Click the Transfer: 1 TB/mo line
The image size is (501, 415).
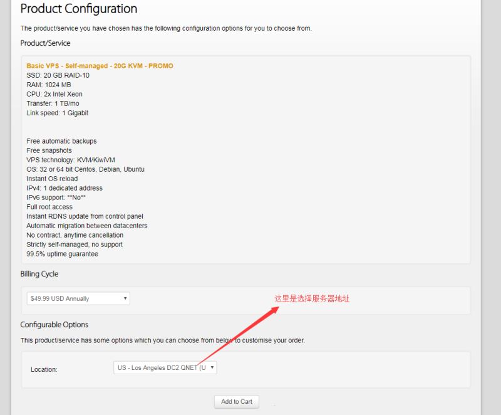click(x=53, y=103)
